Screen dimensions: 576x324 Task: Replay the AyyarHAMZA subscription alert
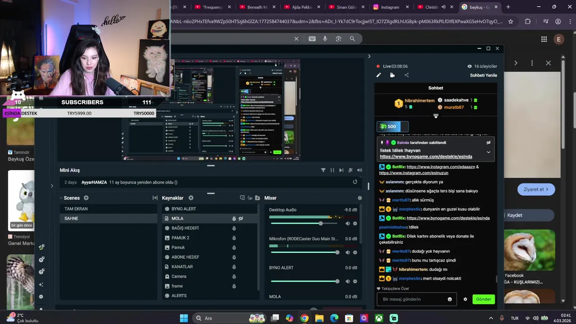(x=355, y=182)
